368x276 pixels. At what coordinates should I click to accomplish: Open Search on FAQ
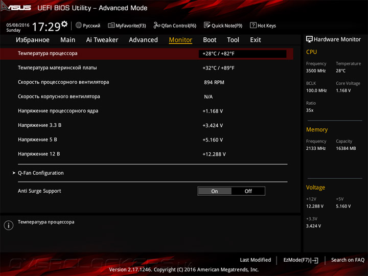click(348, 260)
